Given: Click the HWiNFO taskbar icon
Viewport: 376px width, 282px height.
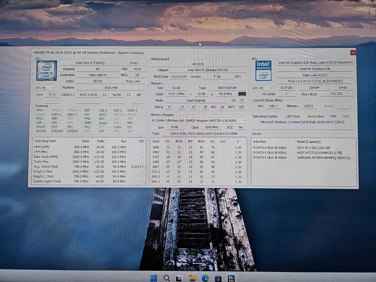Looking at the screenshot, I should click(231, 278).
